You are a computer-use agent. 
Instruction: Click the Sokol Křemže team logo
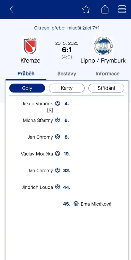(30, 46)
